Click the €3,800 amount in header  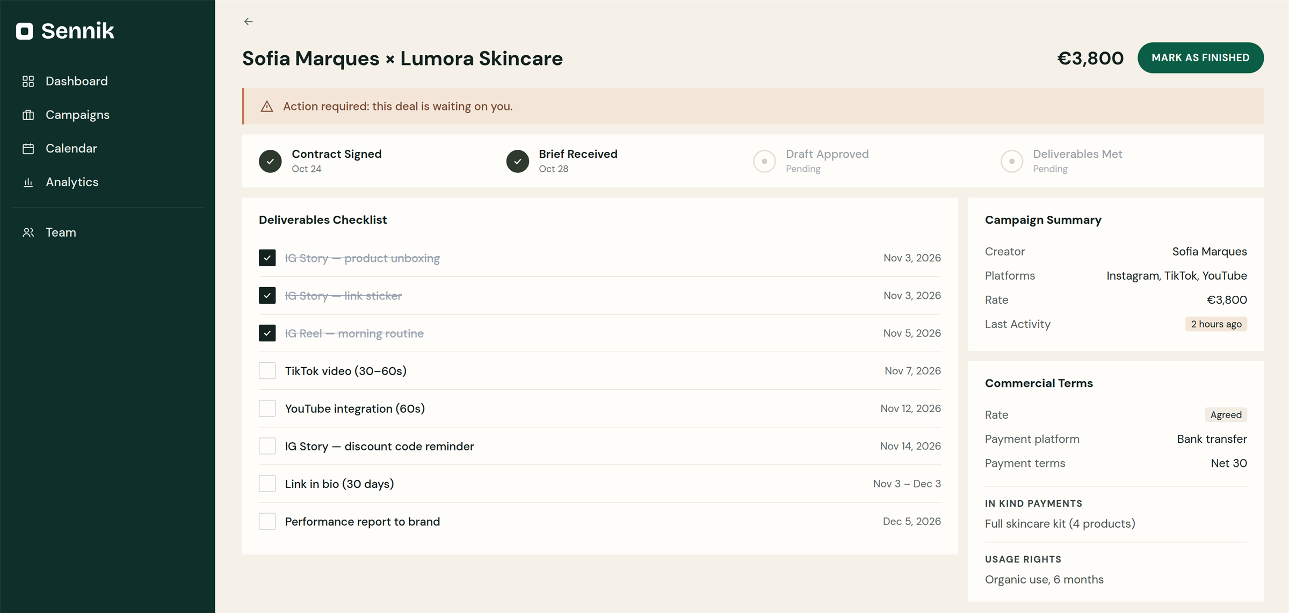tap(1090, 58)
